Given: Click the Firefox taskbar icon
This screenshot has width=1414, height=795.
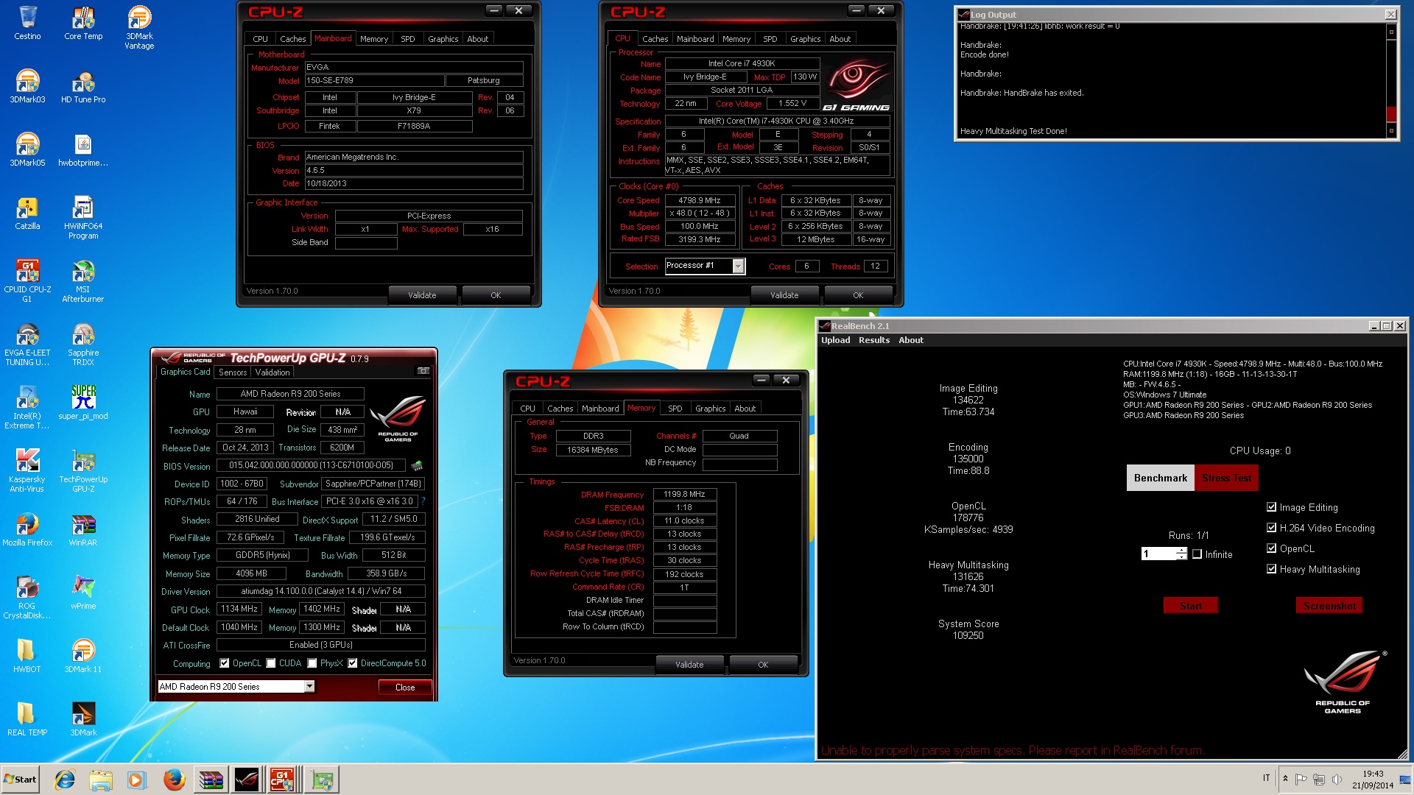Looking at the screenshot, I should (175, 780).
